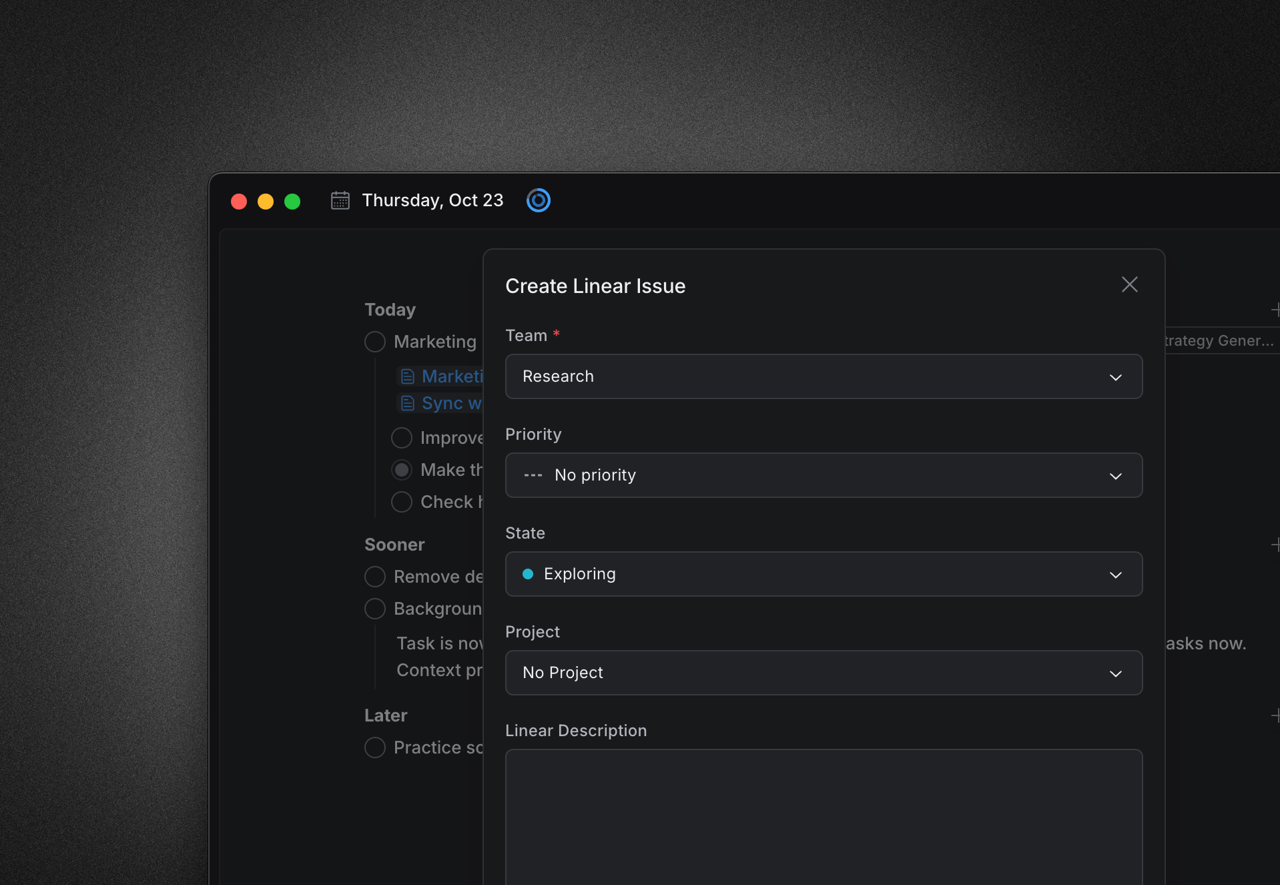
Task: Toggle the half-filled Make task circle
Action: (x=402, y=470)
